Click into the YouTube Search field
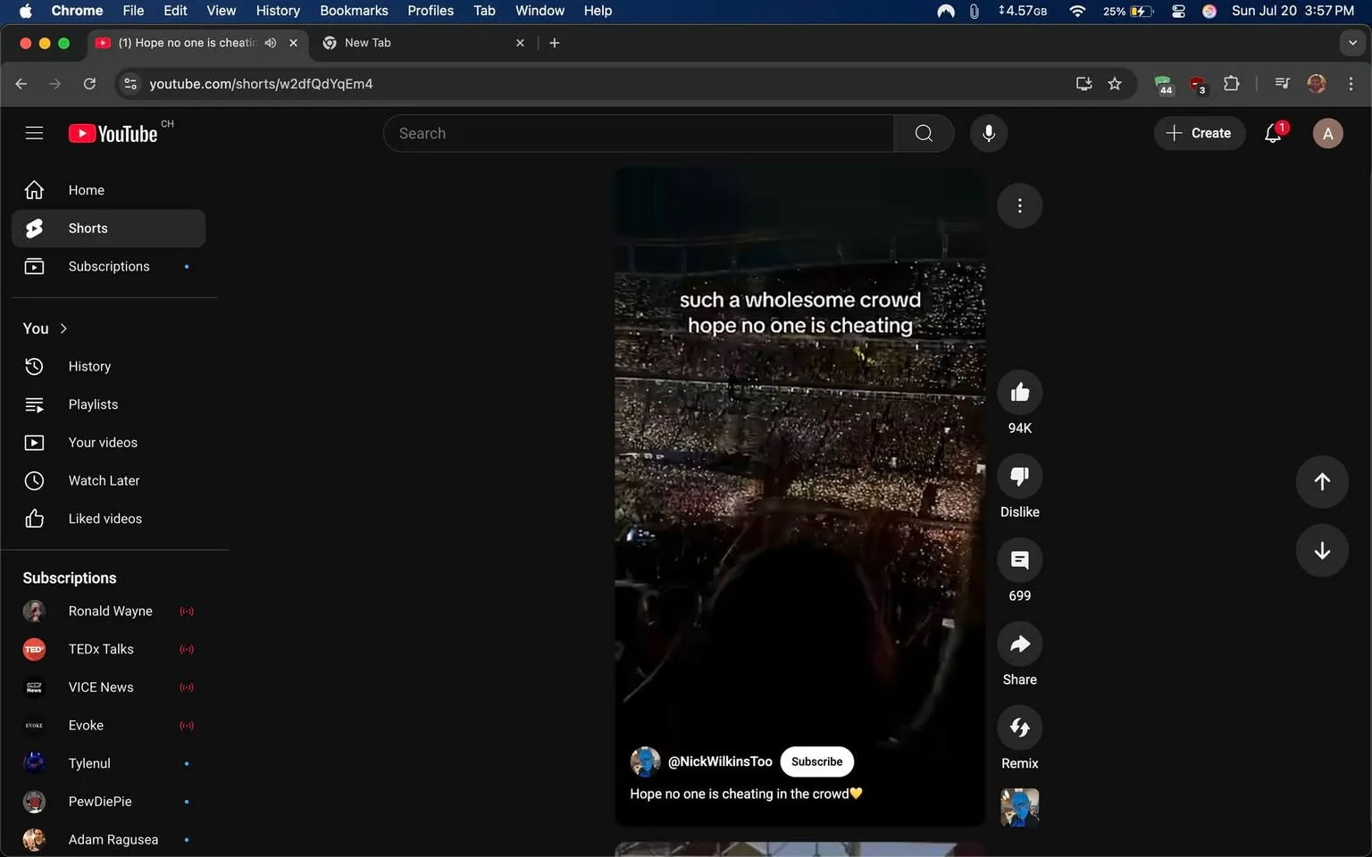This screenshot has height=857, width=1372. [639, 133]
